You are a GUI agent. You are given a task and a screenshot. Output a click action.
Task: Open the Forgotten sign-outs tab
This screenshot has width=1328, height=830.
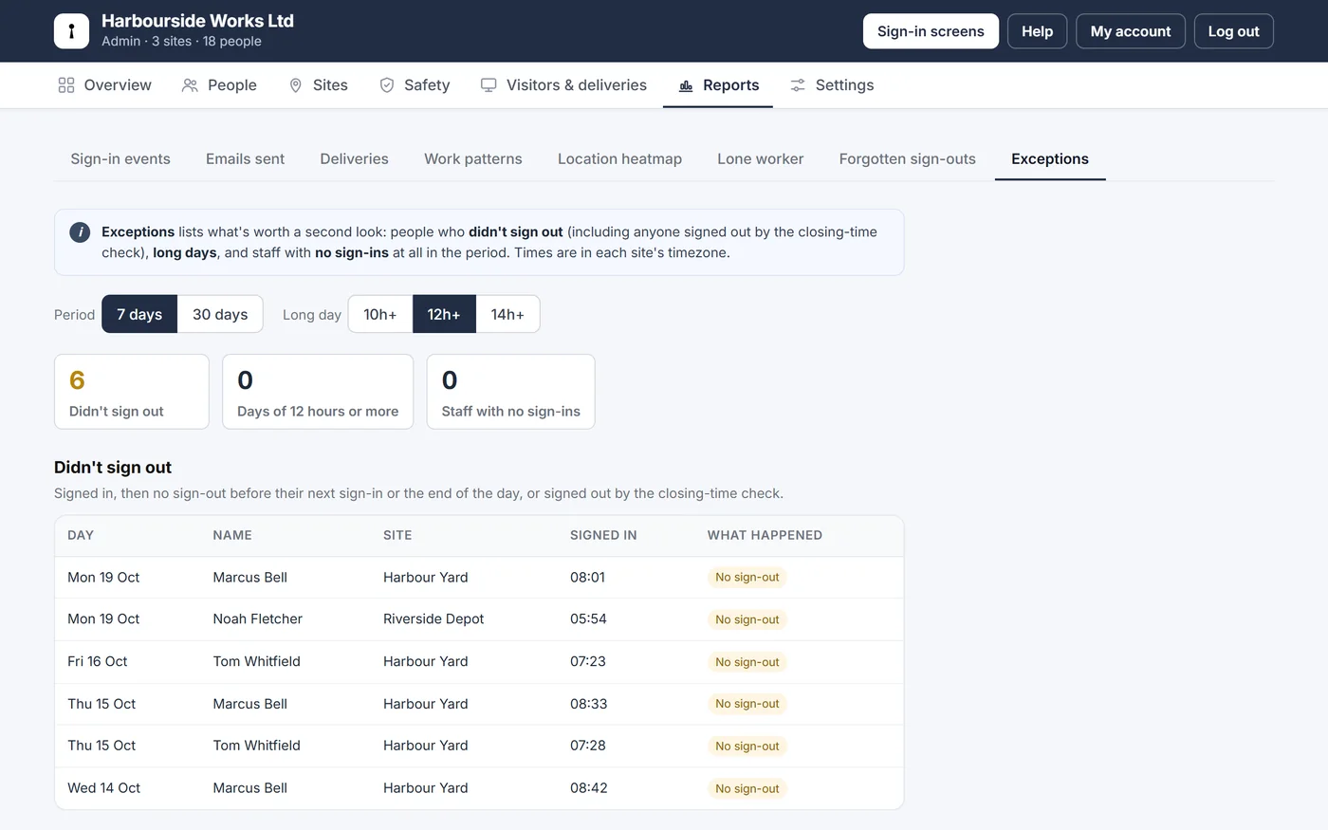tap(908, 158)
